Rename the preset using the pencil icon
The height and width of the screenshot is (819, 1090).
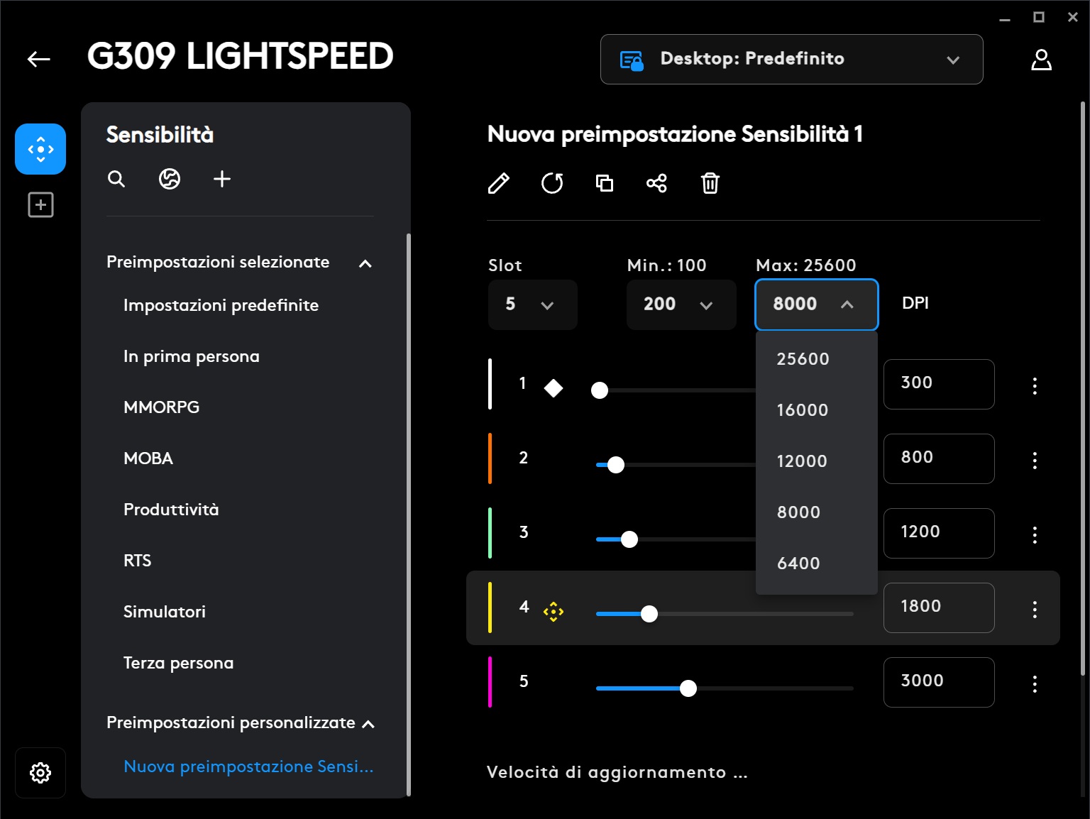coord(499,183)
